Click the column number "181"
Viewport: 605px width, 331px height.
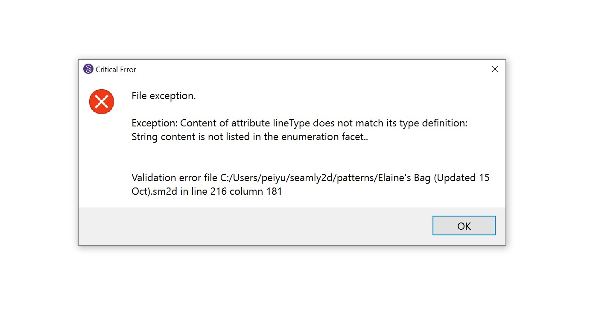[x=274, y=192]
